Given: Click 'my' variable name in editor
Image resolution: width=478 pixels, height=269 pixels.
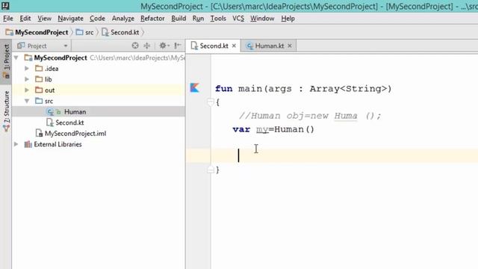Looking at the screenshot, I should 262,129.
